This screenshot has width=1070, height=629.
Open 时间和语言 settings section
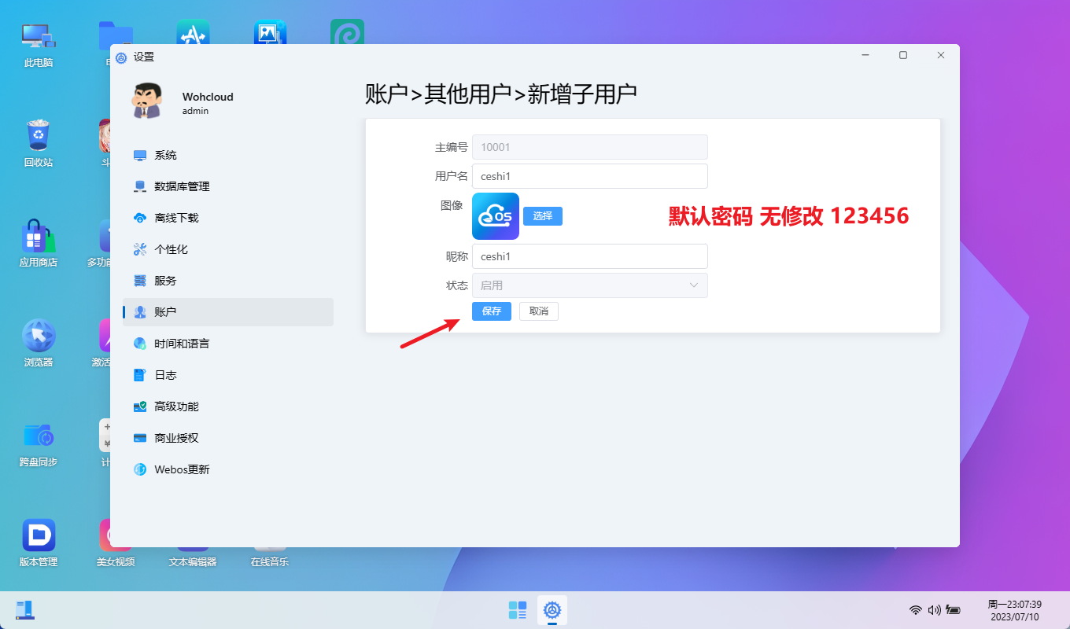pos(182,344)
